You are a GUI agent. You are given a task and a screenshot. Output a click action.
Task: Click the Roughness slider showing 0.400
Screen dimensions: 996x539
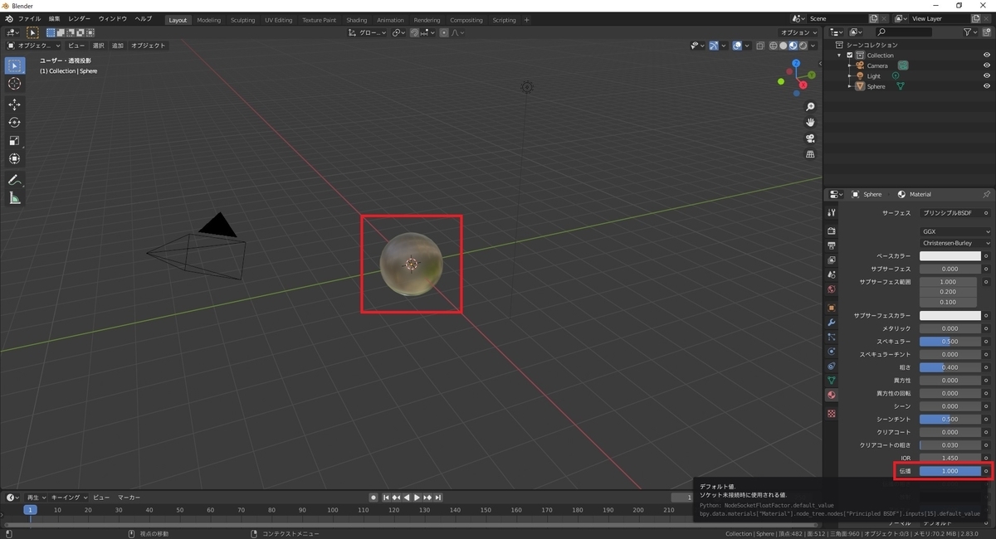pyautogui.click(x=950, y=367)
